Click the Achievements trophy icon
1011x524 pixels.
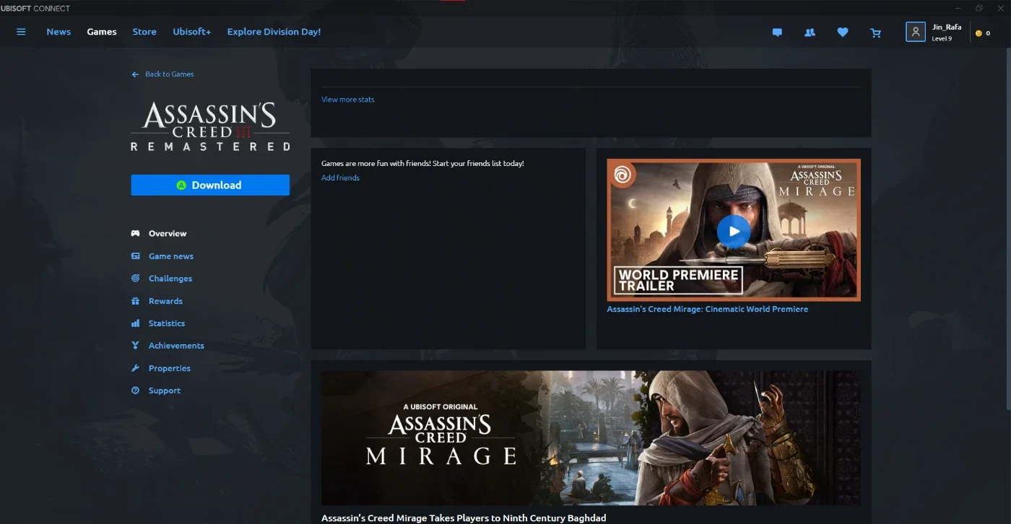point(135,346)
